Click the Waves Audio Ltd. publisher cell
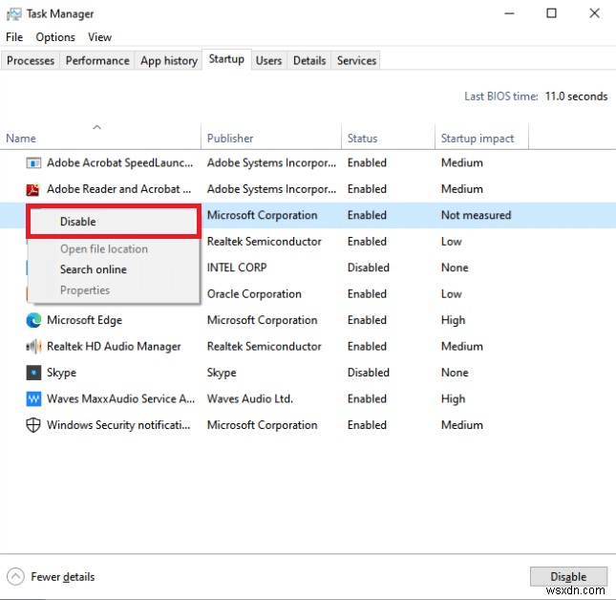The width and height of the screenshot is (616, 600). point(250,398)
